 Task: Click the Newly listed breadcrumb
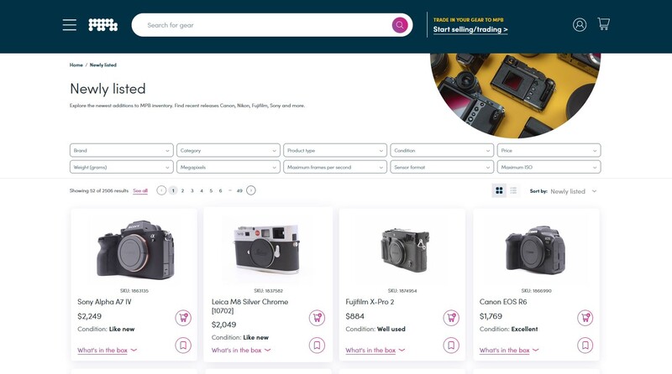(102, 65)
